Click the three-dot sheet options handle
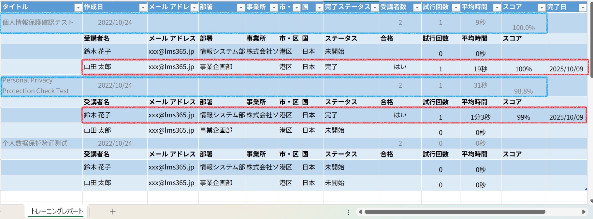The width and height of the screenshot is (593, 219). tap(348, 212)
